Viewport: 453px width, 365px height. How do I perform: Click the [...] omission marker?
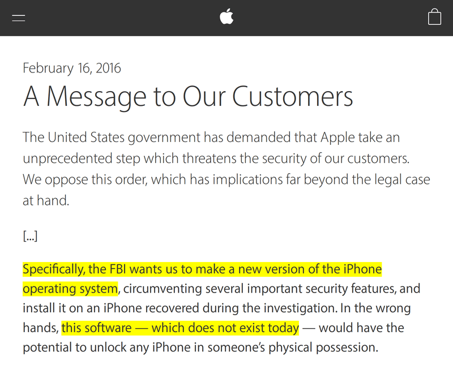(30, 236)
